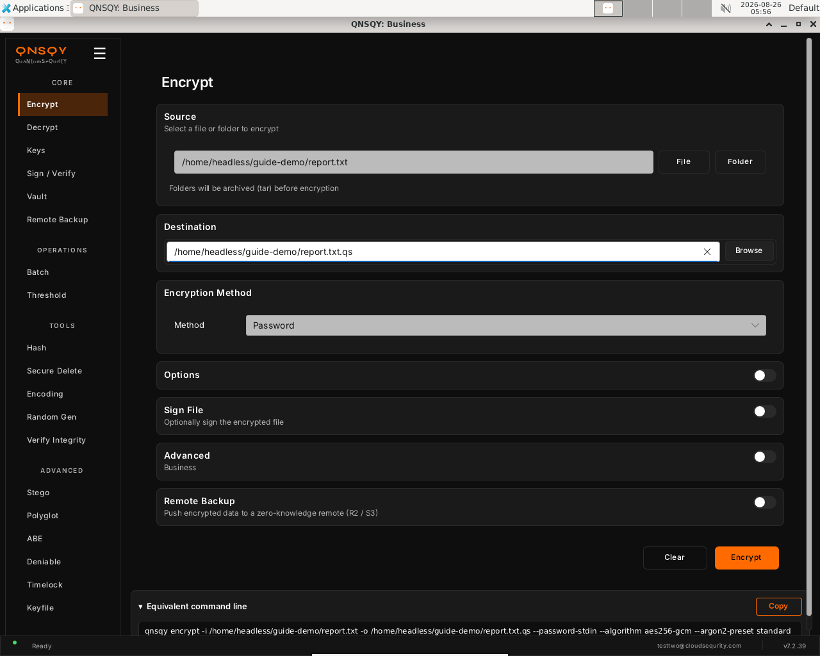The image size is (820, 656).
Task: Open the Secure Delete tool
Action: [x=63, y=371]
